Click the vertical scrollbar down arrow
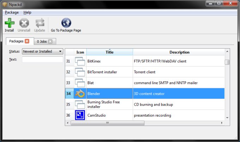This screenshot has height=142, width=240. click(x=227, y=117)
